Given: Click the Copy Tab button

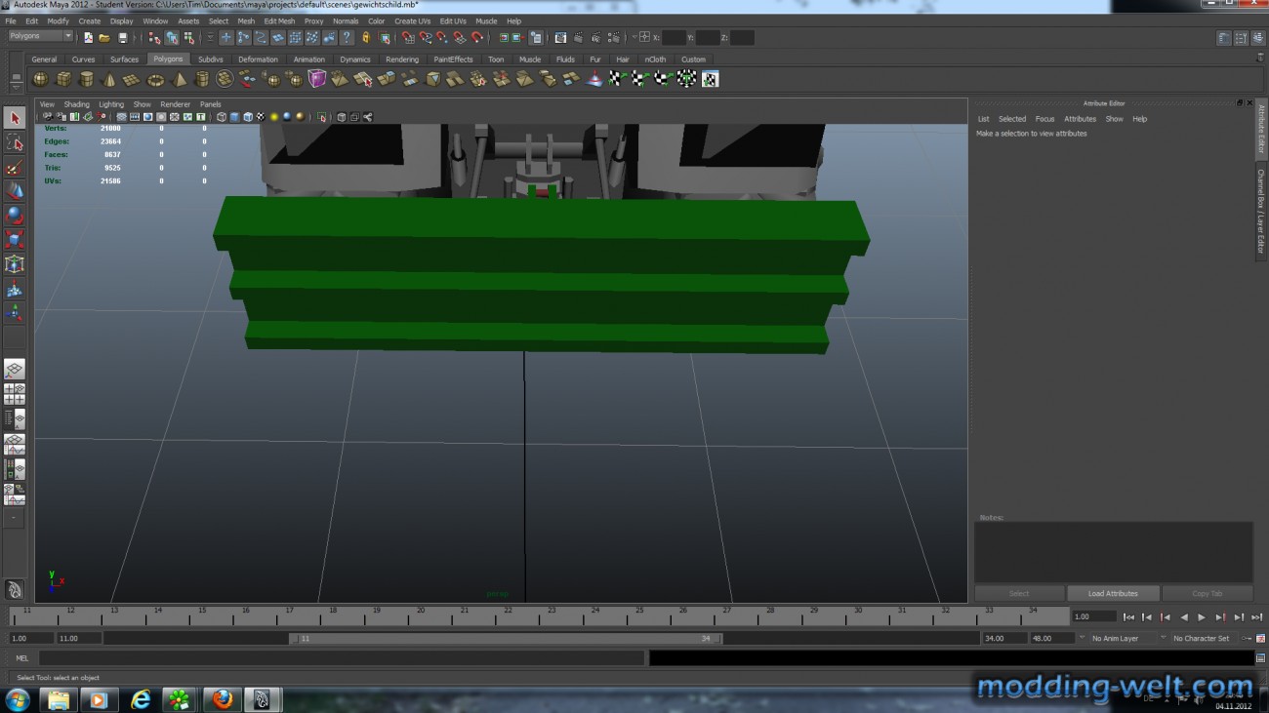Looking at the screenshot, I should 1208,593.
